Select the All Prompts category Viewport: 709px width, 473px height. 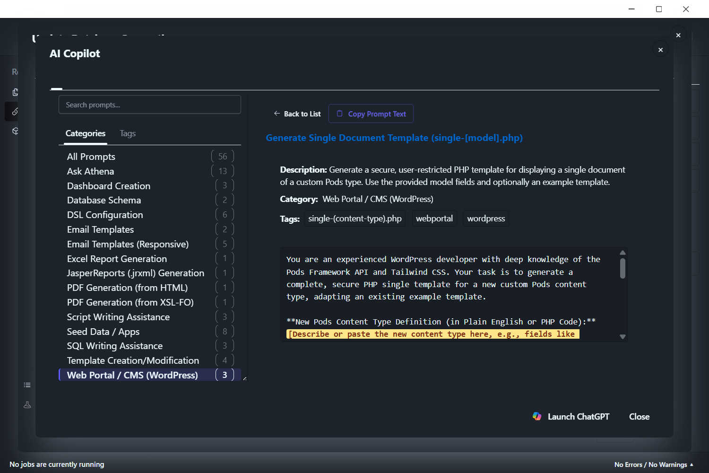point(150,157)
